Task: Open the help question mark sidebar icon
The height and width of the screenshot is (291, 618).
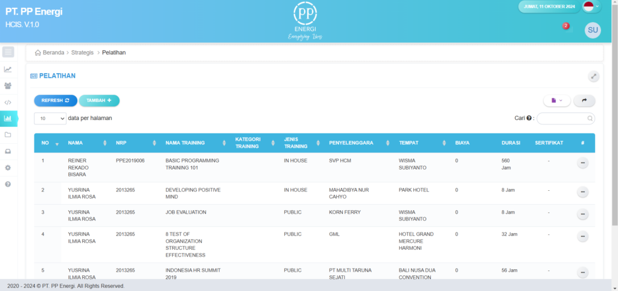Action: tap(8, 184)
